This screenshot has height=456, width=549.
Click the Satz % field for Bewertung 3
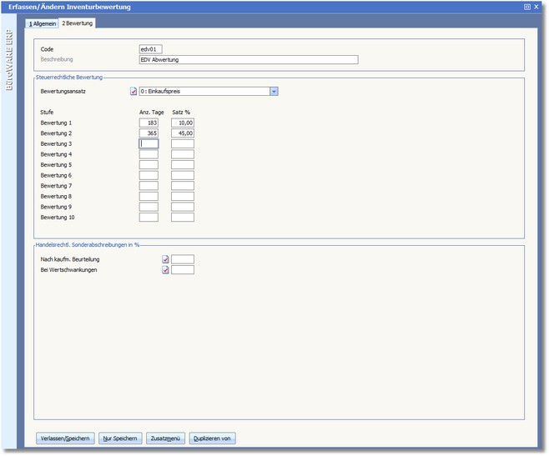coord(183,143)
